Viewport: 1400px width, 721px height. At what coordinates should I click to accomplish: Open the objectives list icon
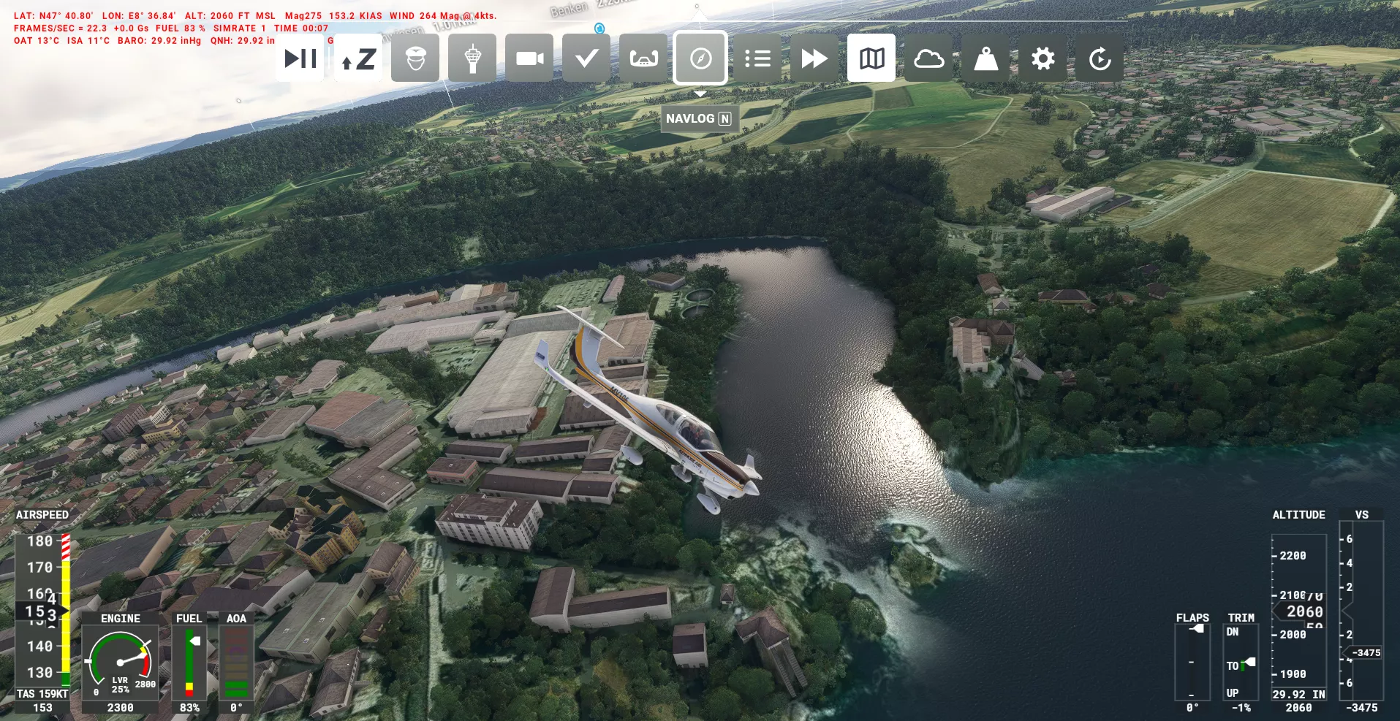(757, 58)
